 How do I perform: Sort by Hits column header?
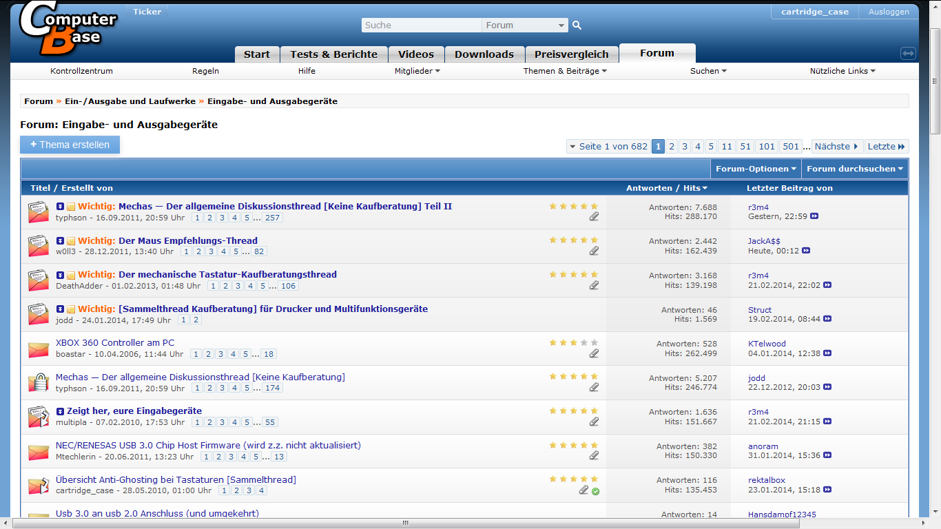click(695, 188)
